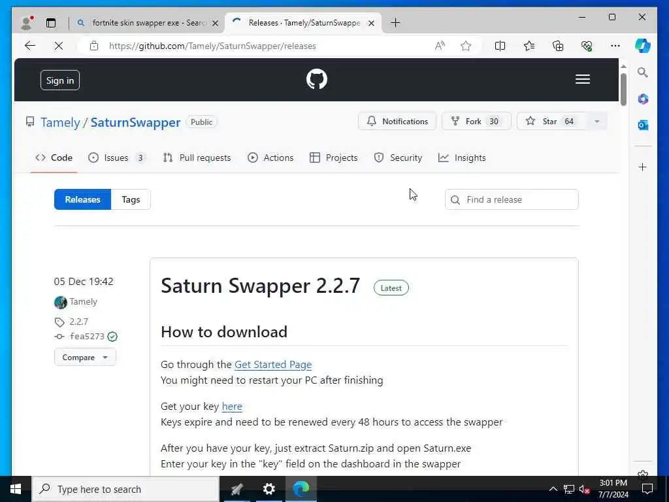669x502 pixels.
Task: Go back using the back arrow
Action: (30, 46)
